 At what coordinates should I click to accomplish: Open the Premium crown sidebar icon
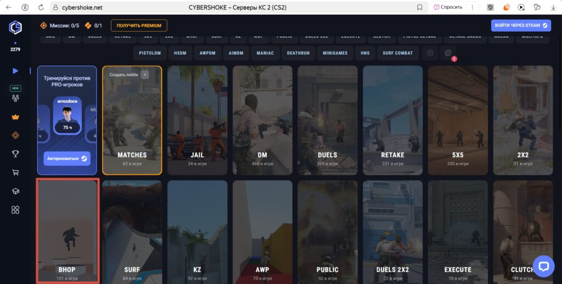[x=15, y=117]
